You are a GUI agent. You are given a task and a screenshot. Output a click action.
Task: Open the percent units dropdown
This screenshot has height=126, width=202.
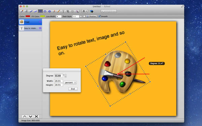tap(70, 83)
